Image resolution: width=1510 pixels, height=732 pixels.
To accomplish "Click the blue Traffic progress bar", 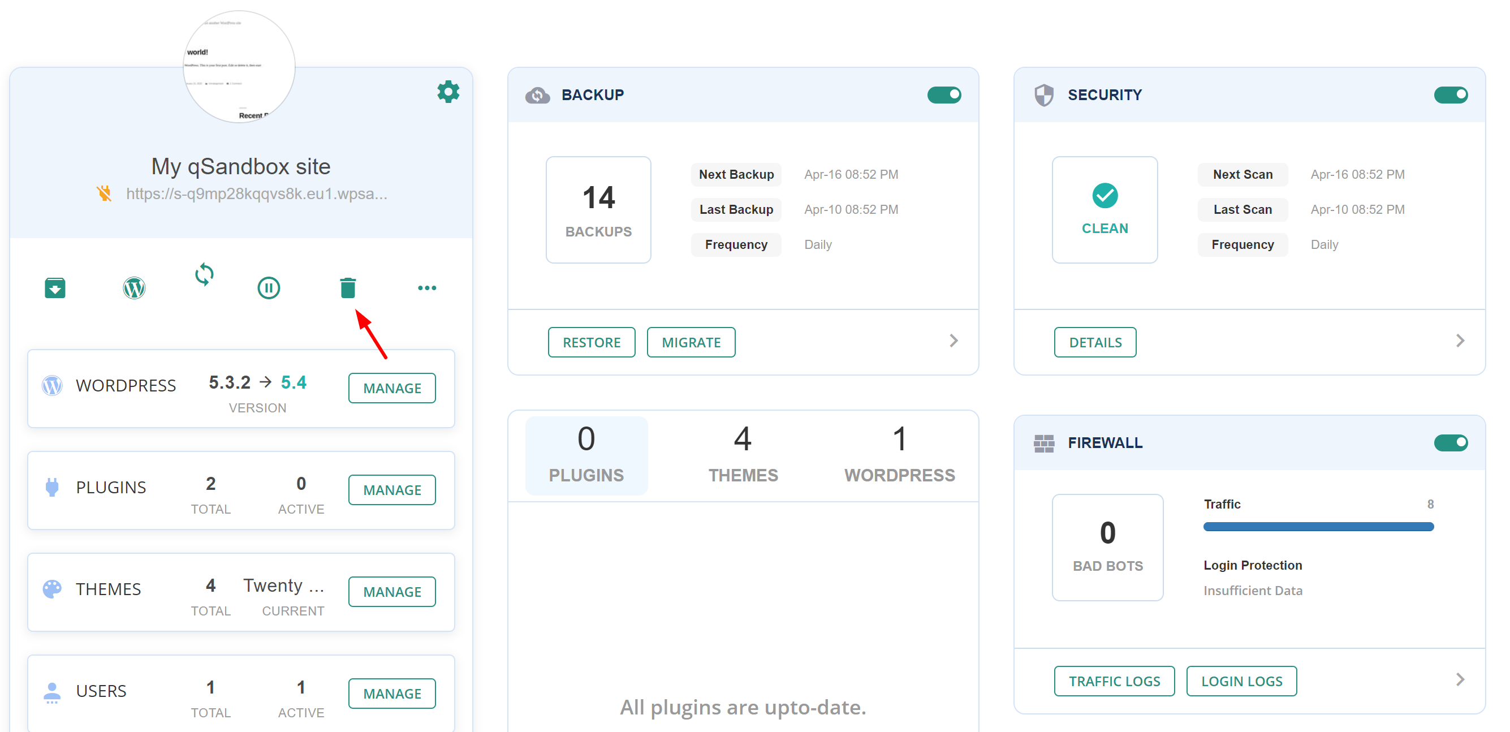I will [1318, 527].
